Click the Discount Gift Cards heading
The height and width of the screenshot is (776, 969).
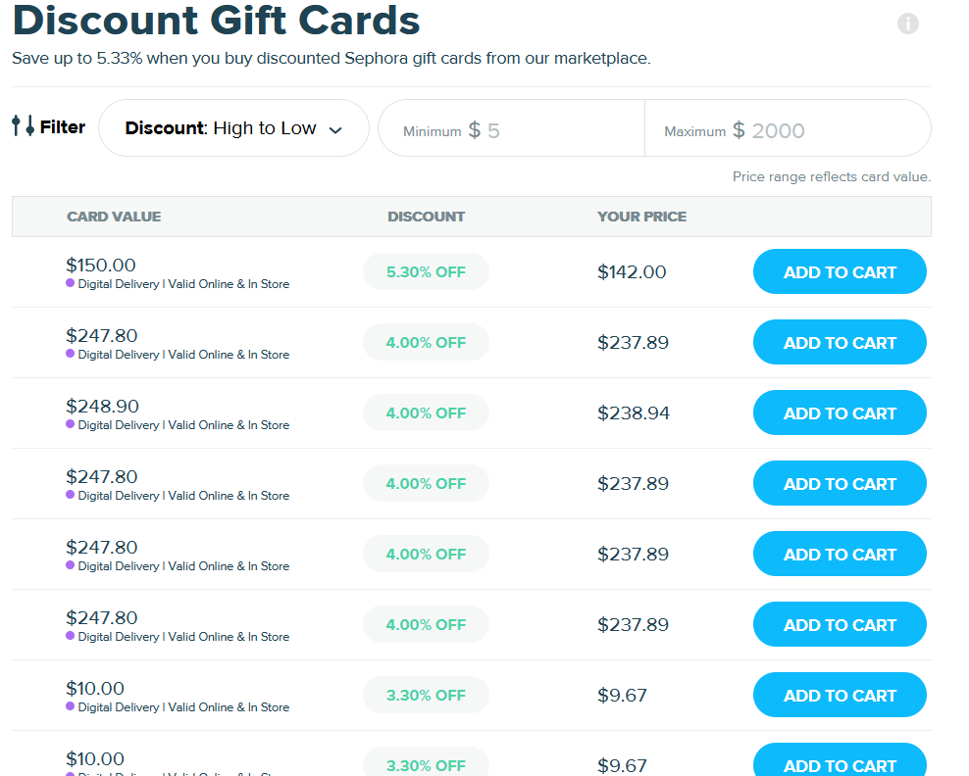click(x=216, y=22)
